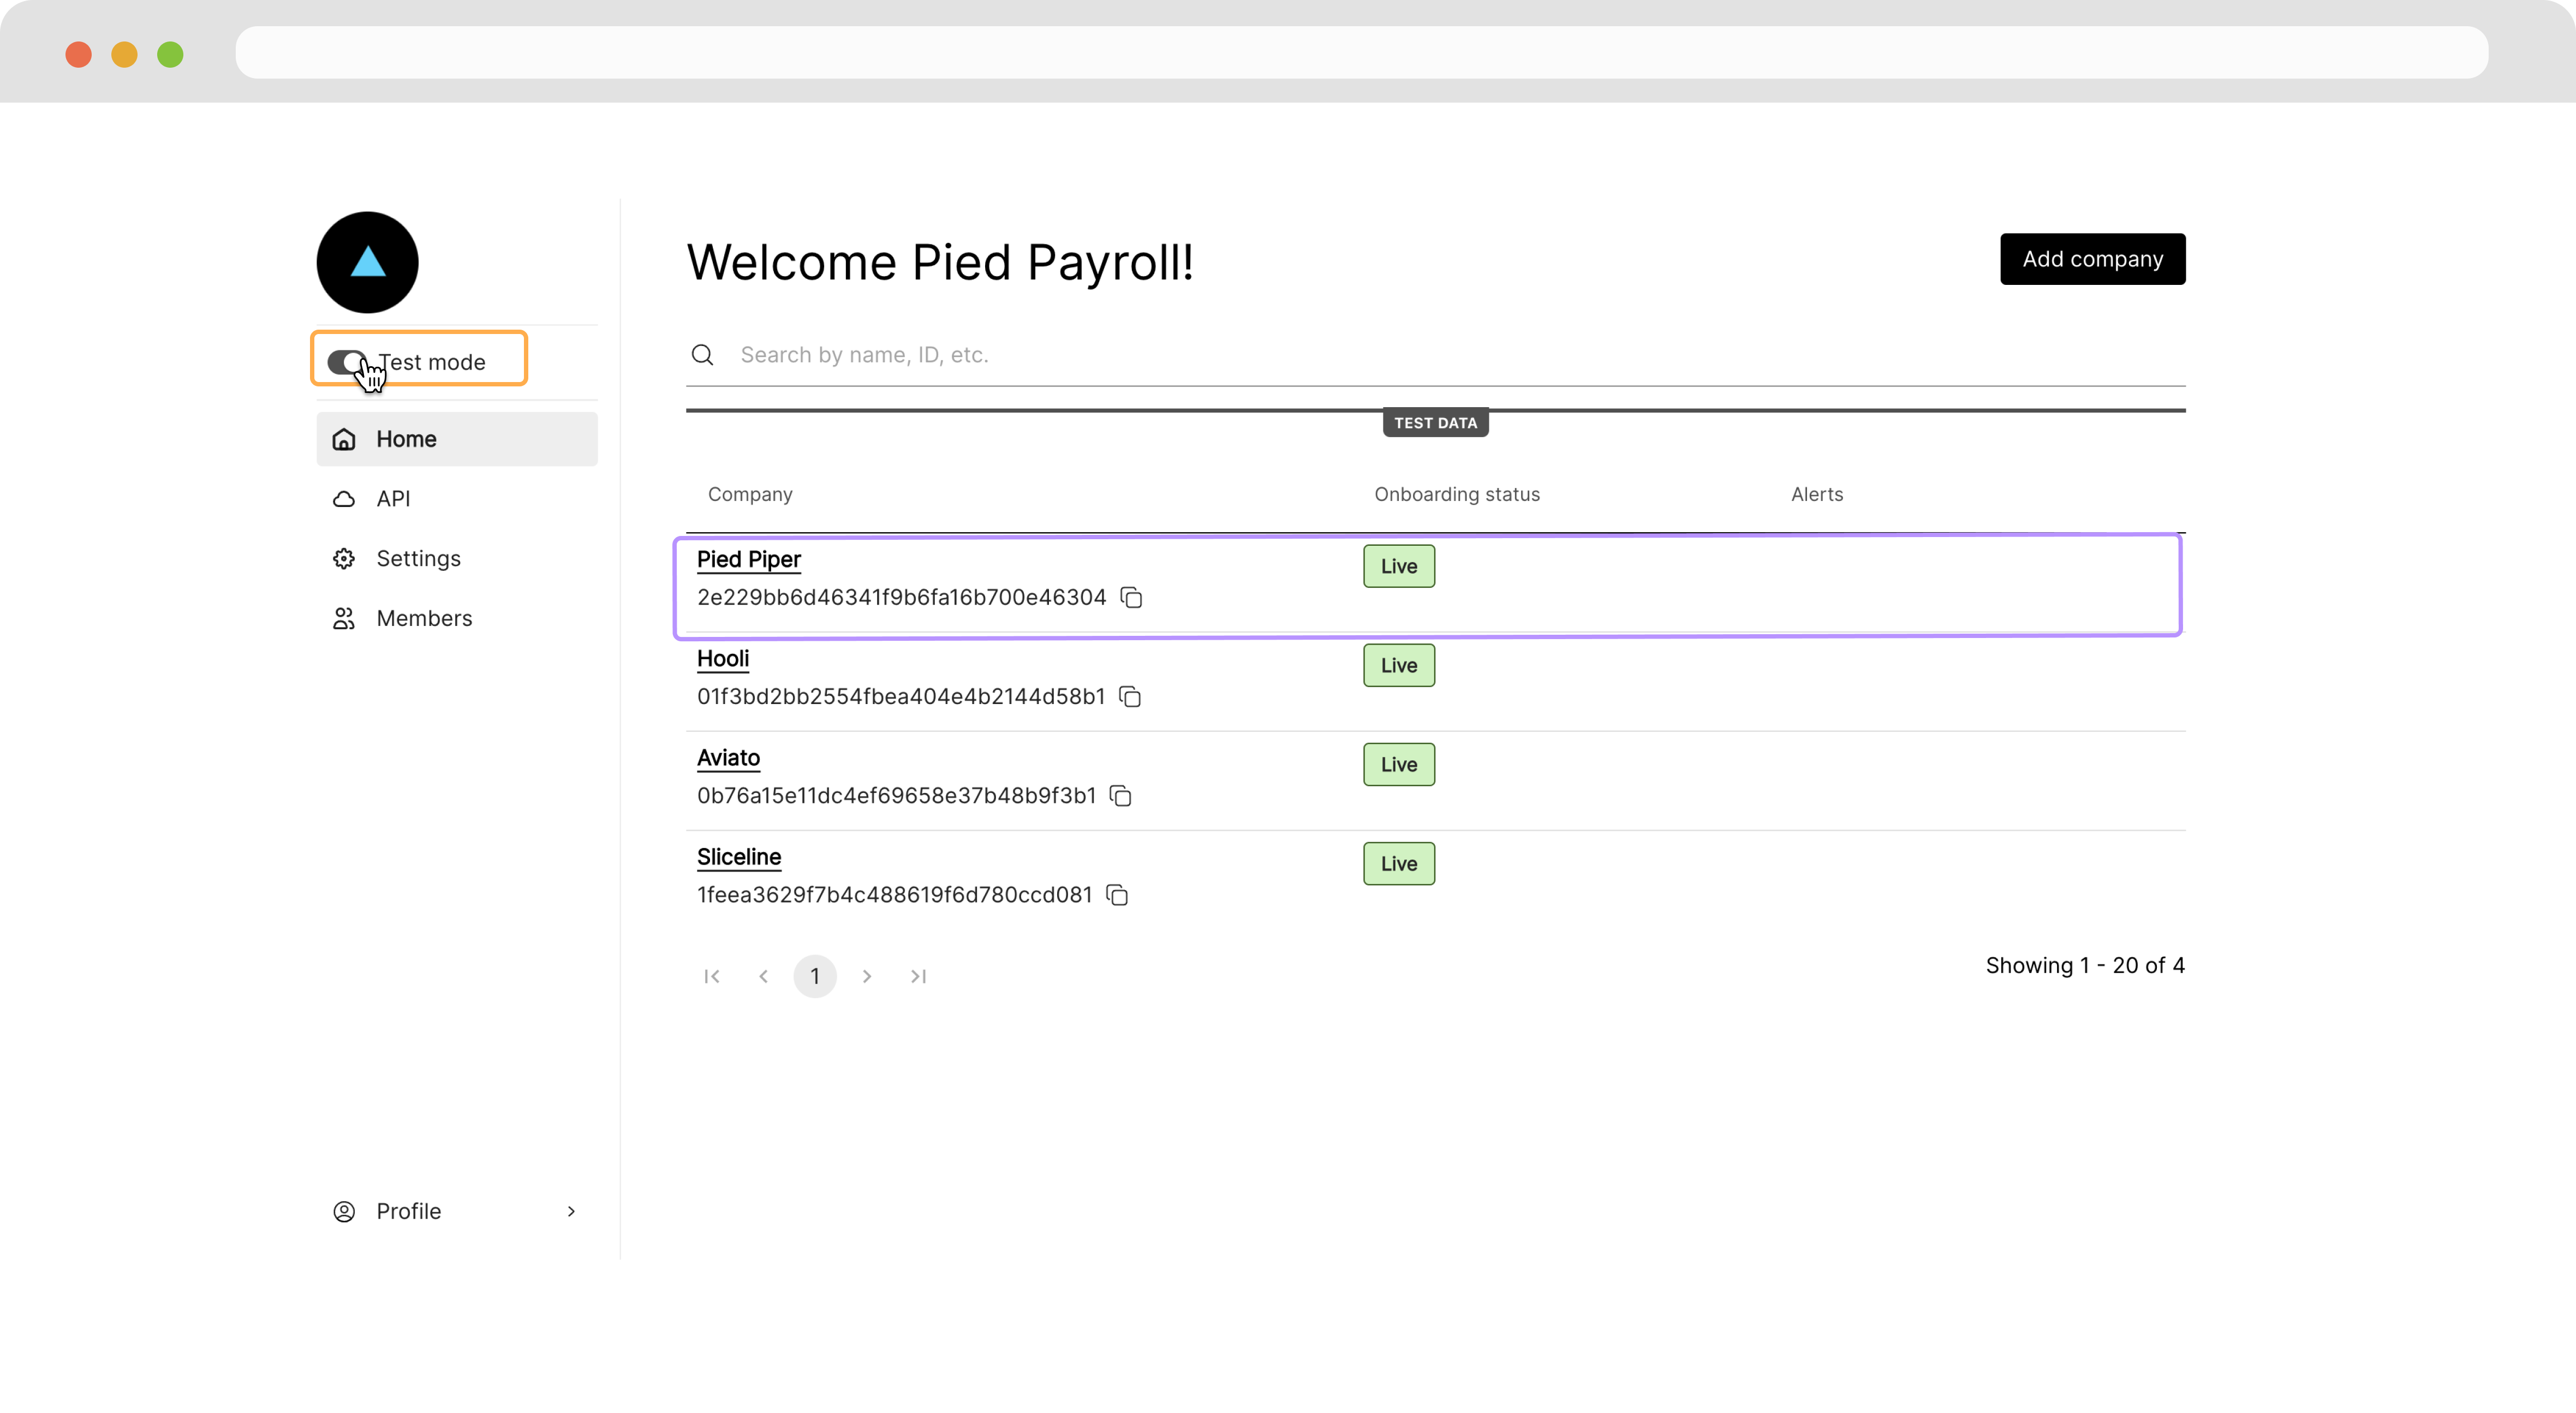Screen dimensions: 2576x1413
Task: Go to the next page arrow
Action: 867,976
